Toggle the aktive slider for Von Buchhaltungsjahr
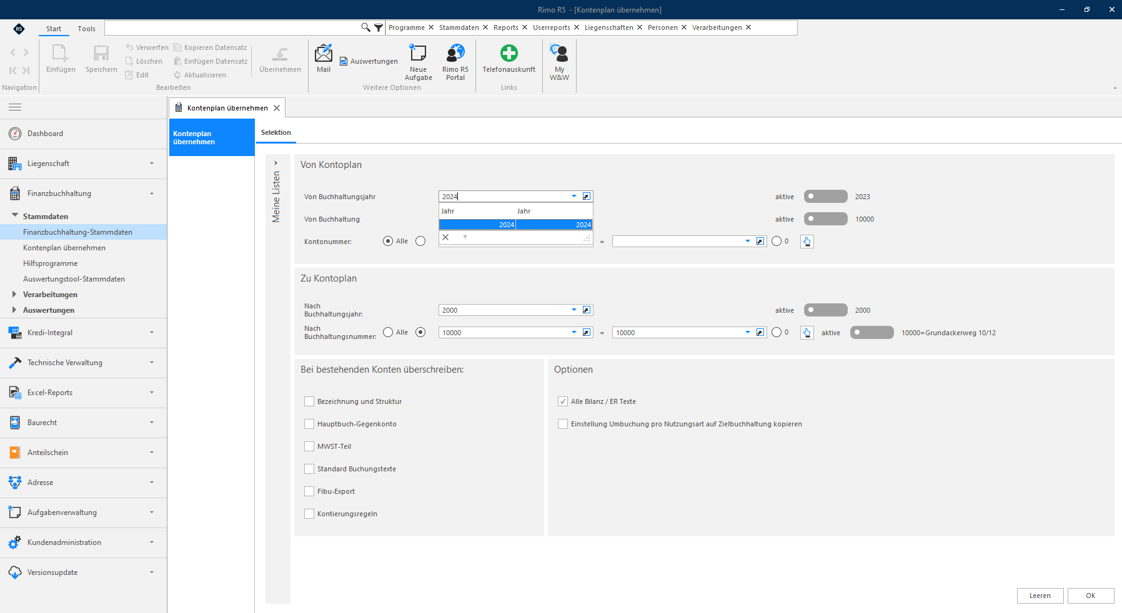The width and height of the screenshot is (1122, 613). pyautogui.click(x=826, y=197)
